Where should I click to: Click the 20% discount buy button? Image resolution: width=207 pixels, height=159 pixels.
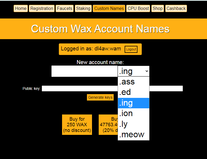tap(108, 125)
